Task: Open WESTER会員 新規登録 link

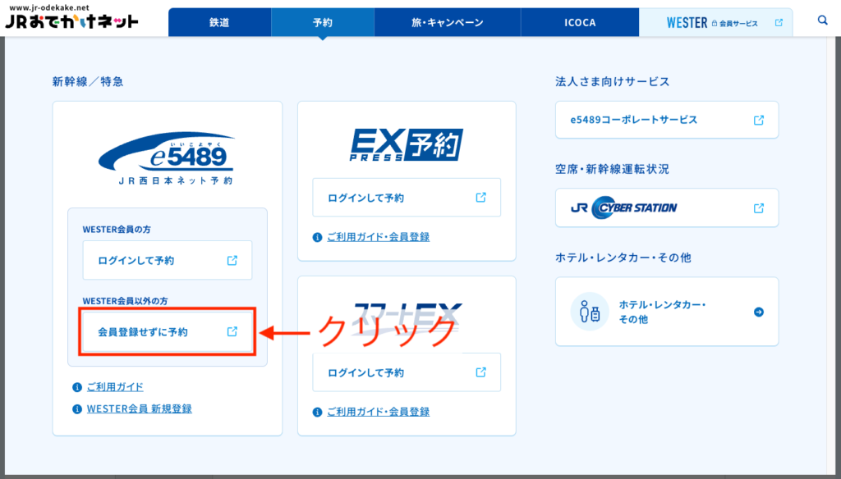Action: (140, 408)
